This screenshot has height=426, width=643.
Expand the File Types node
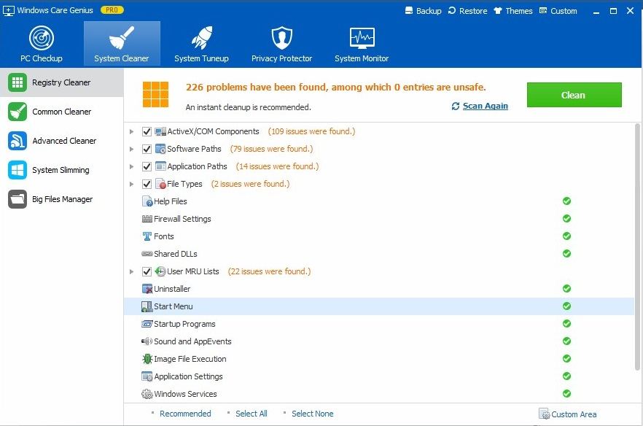(x=132, y=185)
